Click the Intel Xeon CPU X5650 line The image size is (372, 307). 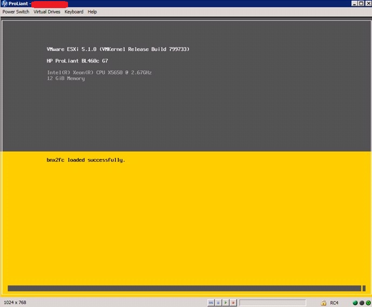pyautogui.click(x=99, y=72)
